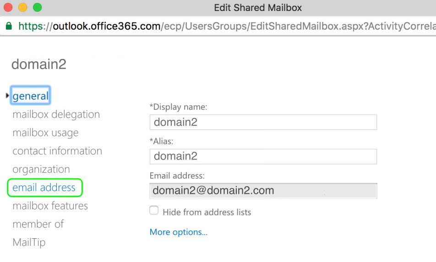This screenshot has height=262, width=436.
Task: View mailbox features section
Action: click(50, 206)
